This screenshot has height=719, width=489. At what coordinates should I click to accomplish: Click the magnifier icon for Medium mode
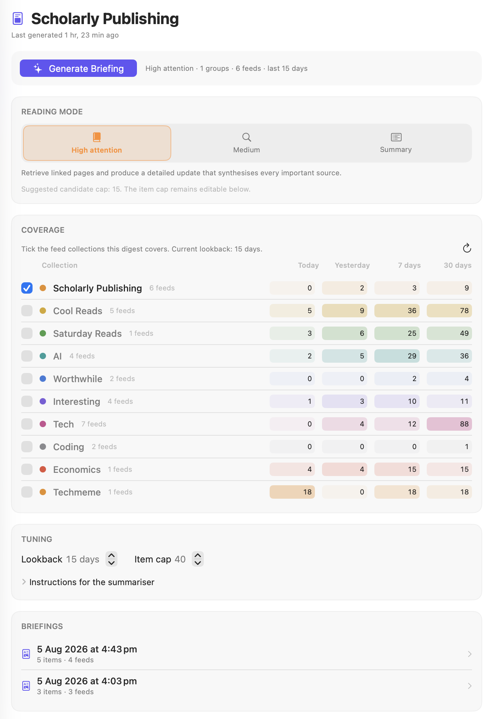(x=247, y=137)
